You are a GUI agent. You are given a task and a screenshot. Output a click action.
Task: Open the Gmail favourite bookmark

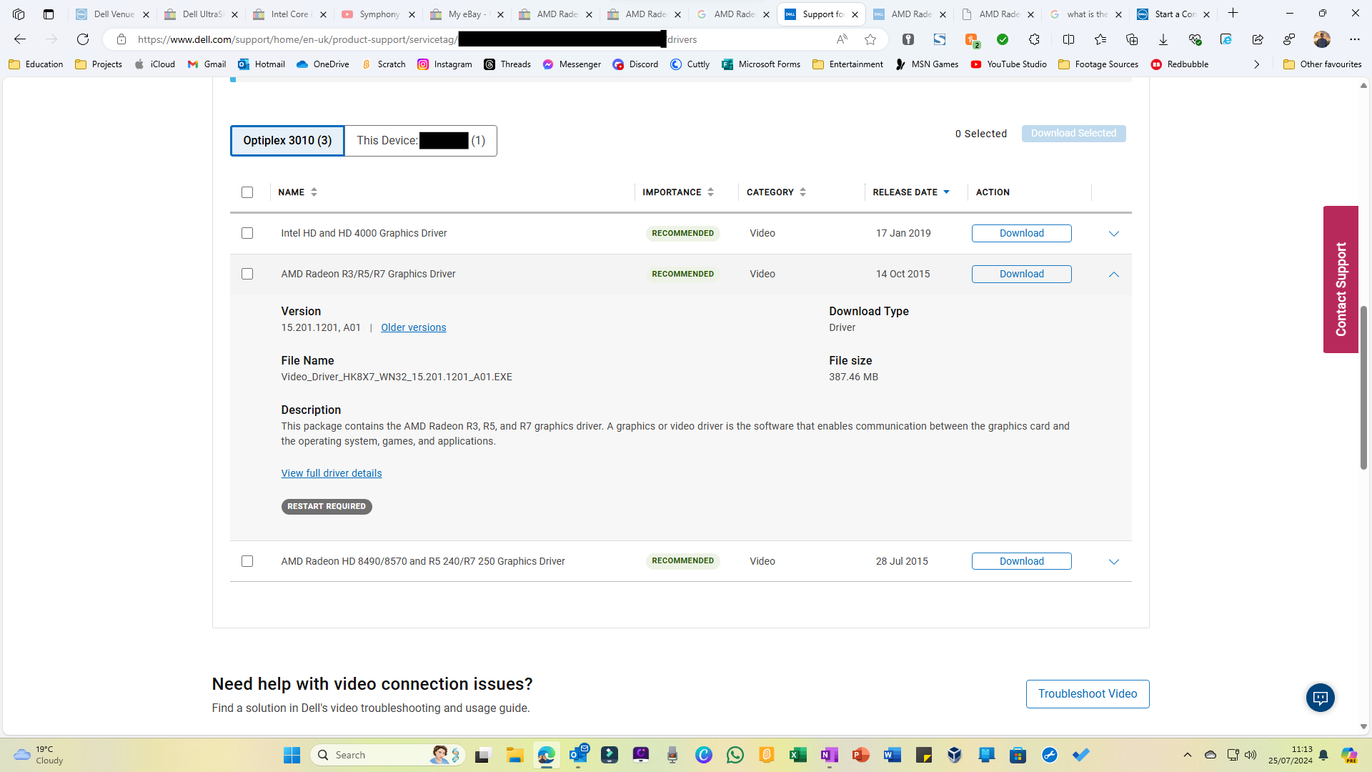[207, 64]
